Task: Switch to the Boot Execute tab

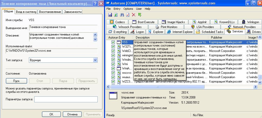Action: (x=143, y=22)
